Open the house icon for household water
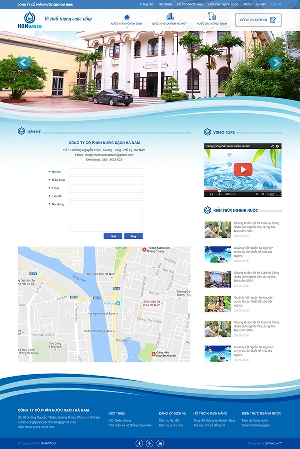Viewport: 300px width, 449px height. (127, 17)
